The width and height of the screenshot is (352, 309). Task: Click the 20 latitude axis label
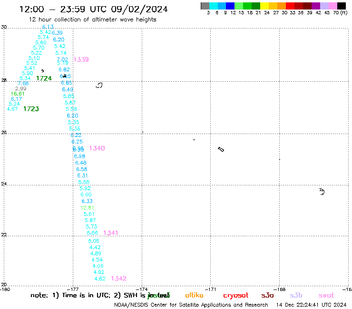pyautogui.click(x=4, y=285)
